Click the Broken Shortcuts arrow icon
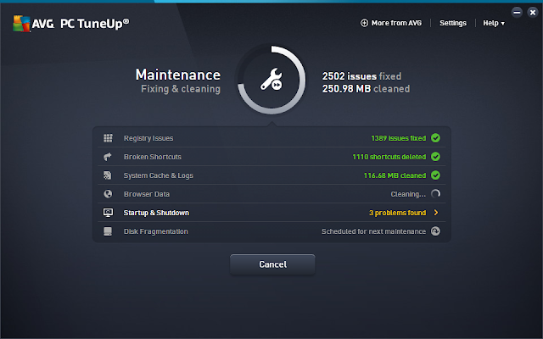 108,157
